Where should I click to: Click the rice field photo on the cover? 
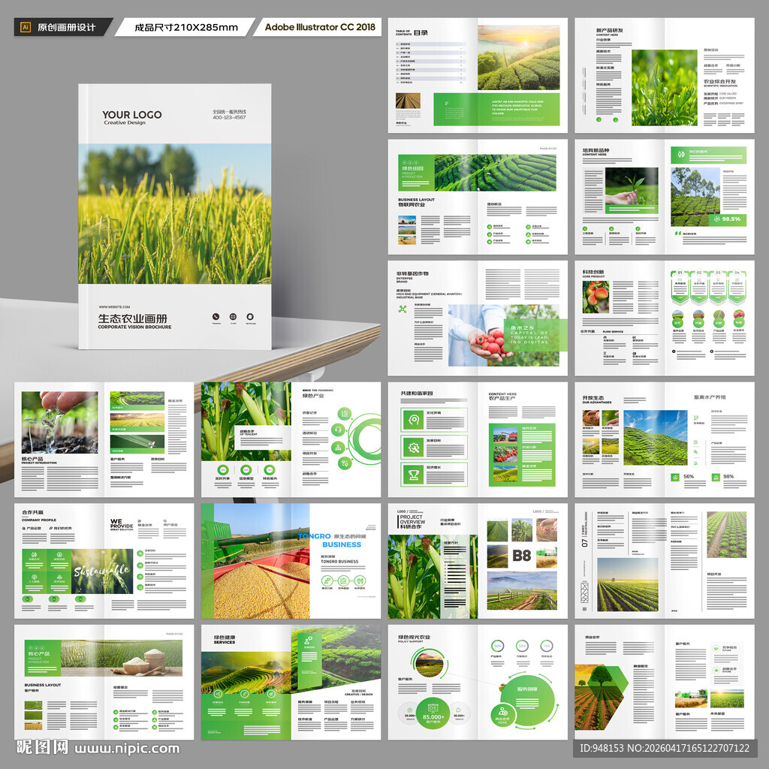(174, 214)
